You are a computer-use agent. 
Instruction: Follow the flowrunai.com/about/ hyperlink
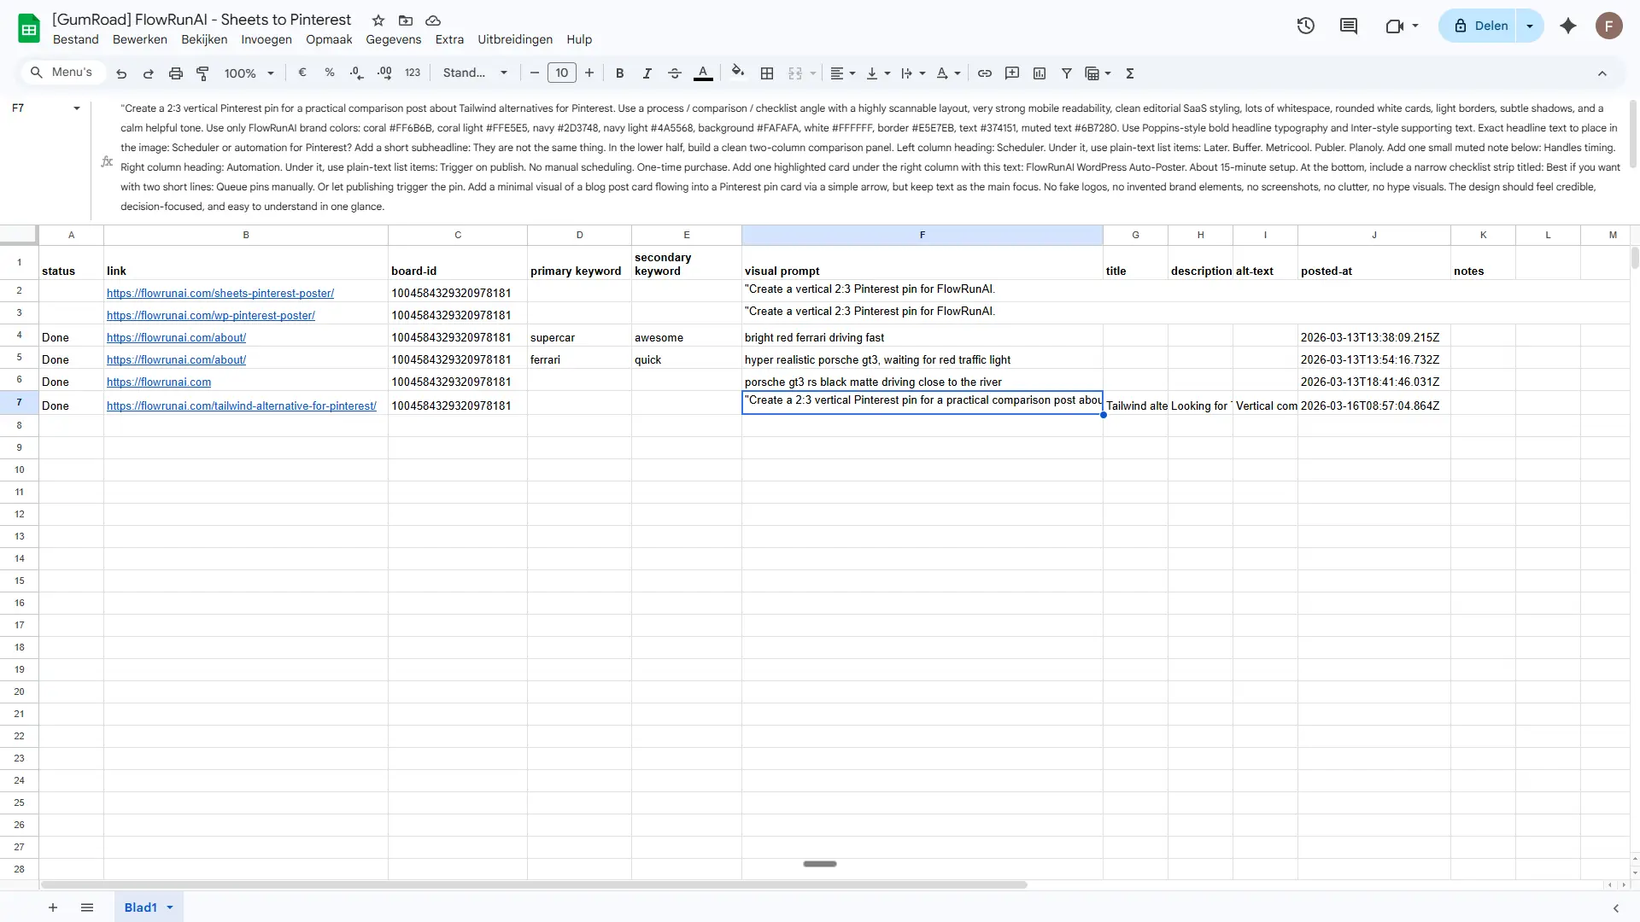(x=175, y=337)
